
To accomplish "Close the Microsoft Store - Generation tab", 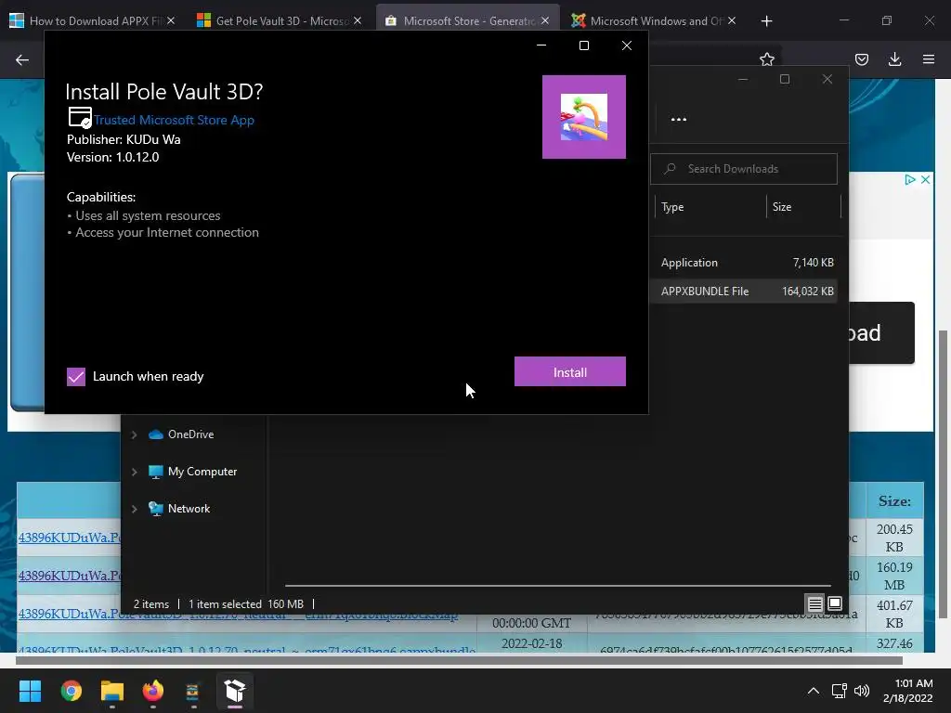I will coord(544,20).
